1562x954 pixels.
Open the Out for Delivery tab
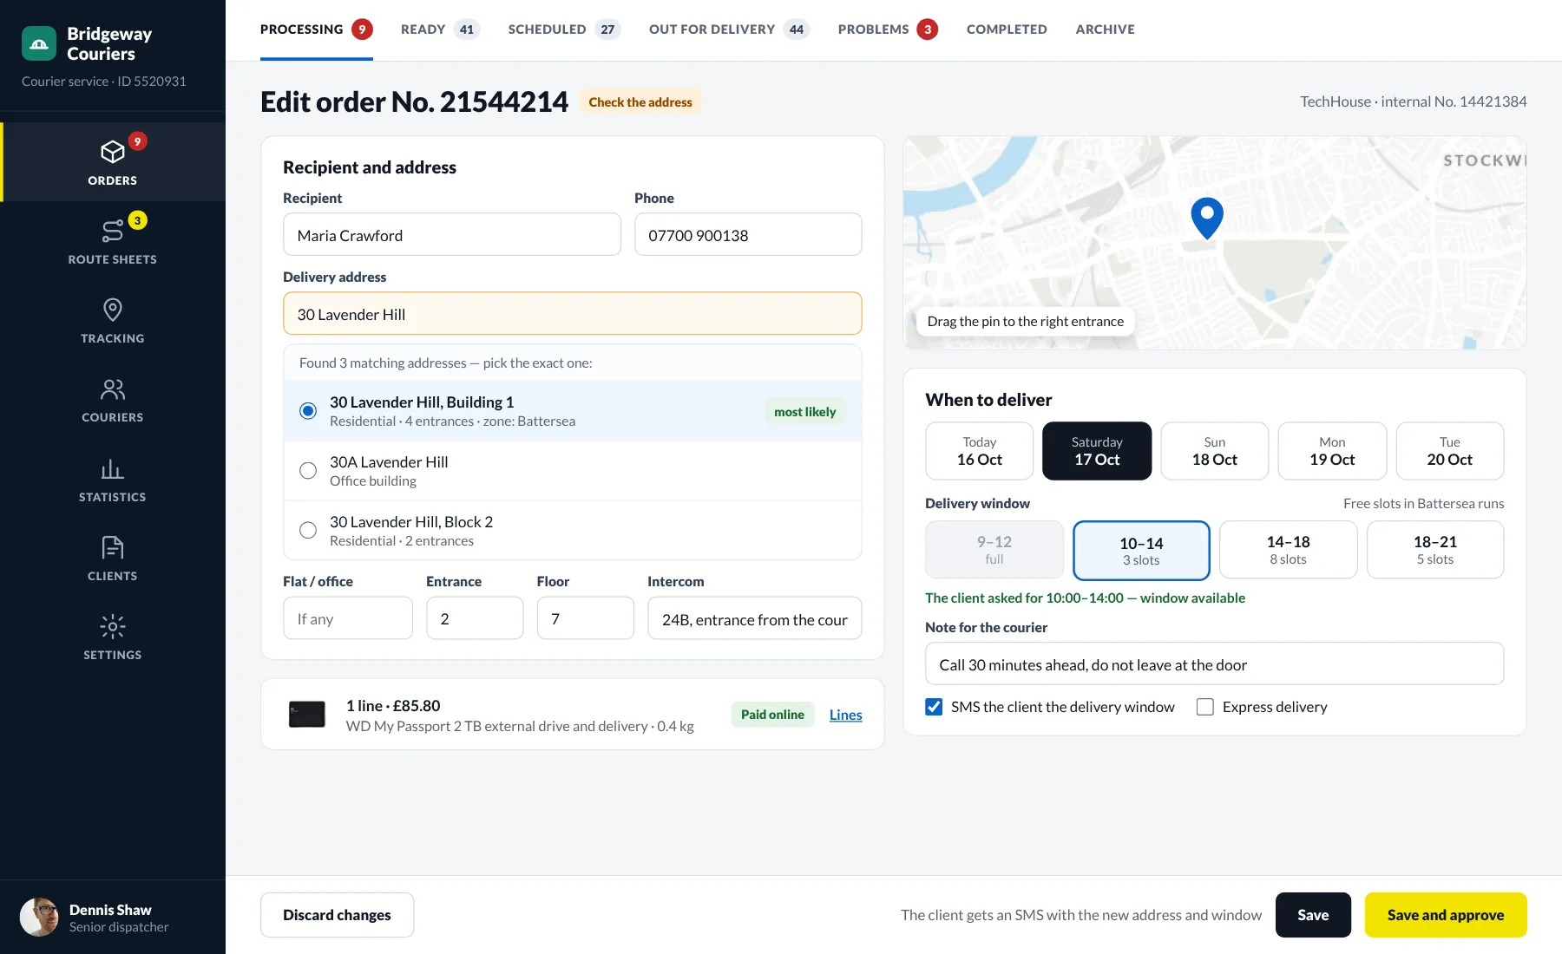tap(729, 29)
